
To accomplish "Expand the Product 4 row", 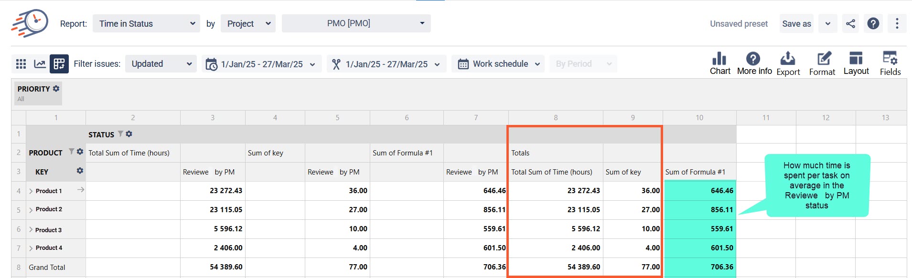I will pyautogui.click(x=31, y=248).
